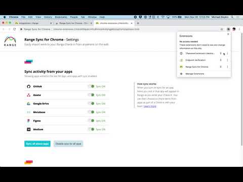
Task: Click the Asana app icon
Action: 29,95
